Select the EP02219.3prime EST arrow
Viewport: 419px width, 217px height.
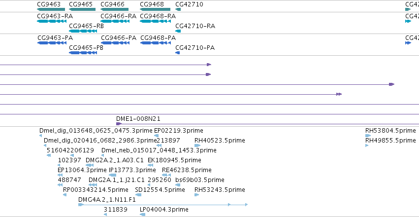click(157, 136)
